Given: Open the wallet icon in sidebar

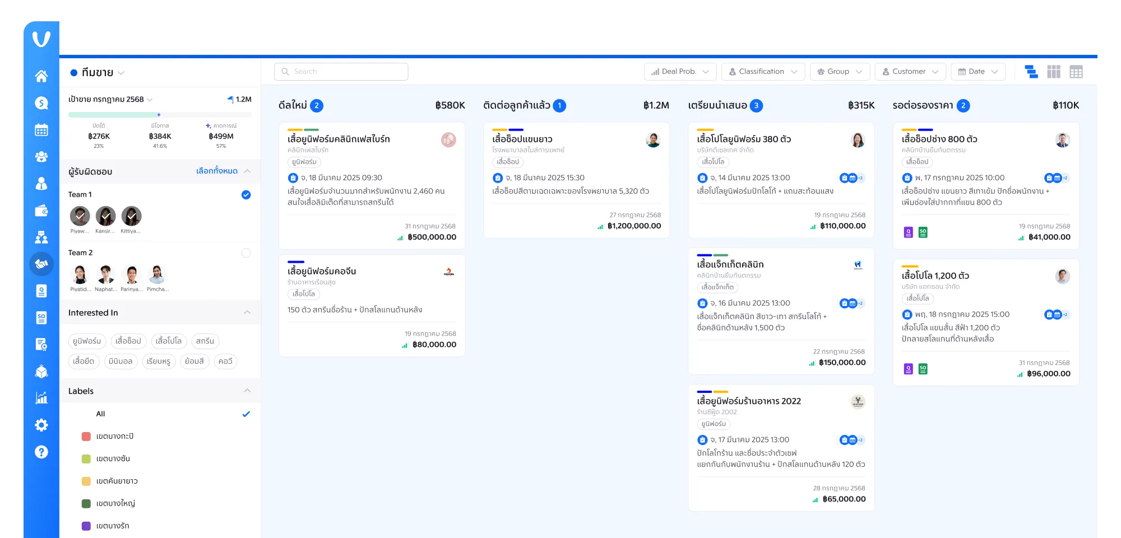Looking at the screenshot, I should pos(41,210).
